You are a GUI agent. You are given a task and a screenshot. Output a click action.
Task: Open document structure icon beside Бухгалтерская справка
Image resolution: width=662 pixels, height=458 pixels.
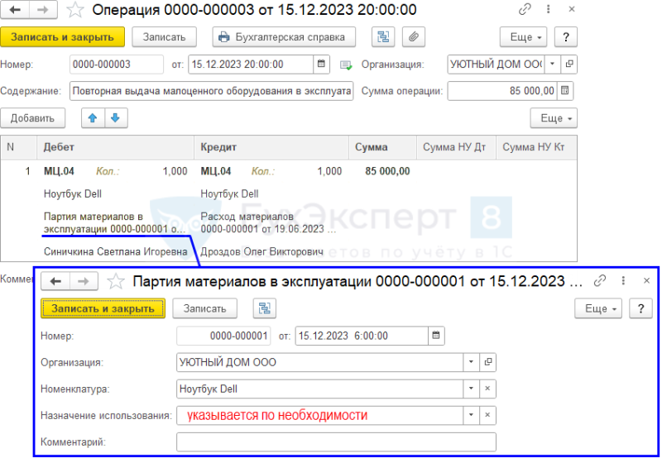[x=383, y=37]
